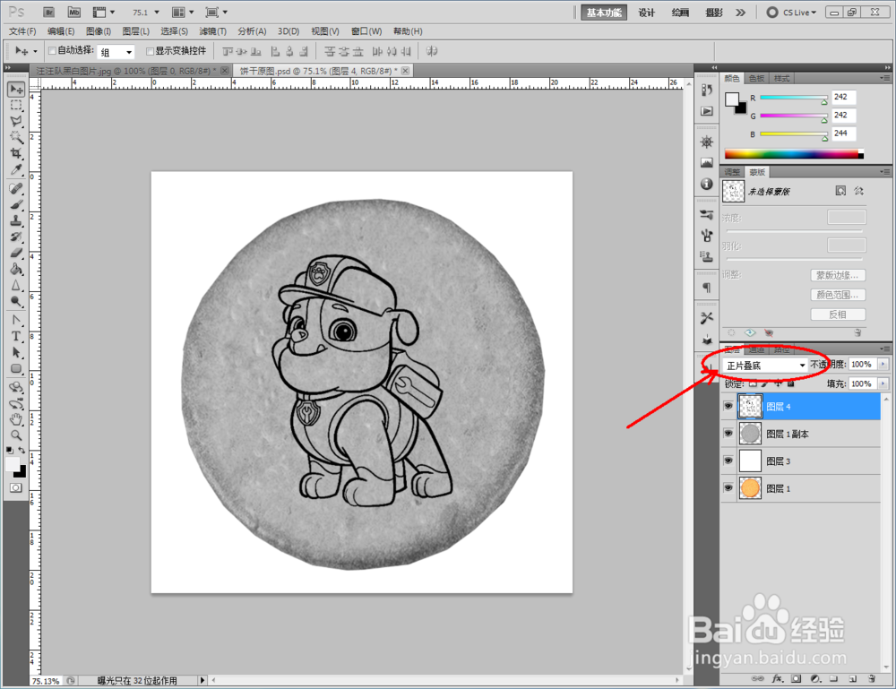896x689 pixels.
Task: Open the fill 100% slider arrow
Action: click(883, 383)
